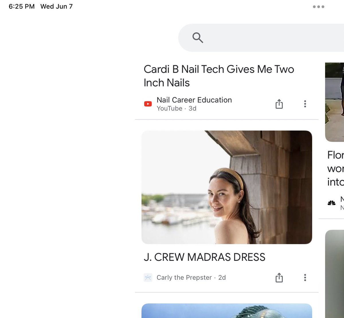Select the YouTube · 3d source line

(176, 108)
